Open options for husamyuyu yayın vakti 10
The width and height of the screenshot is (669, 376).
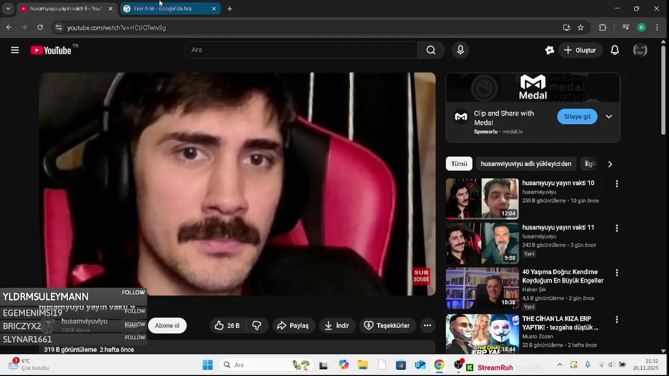pyautogui.click(x=617, y=184)
